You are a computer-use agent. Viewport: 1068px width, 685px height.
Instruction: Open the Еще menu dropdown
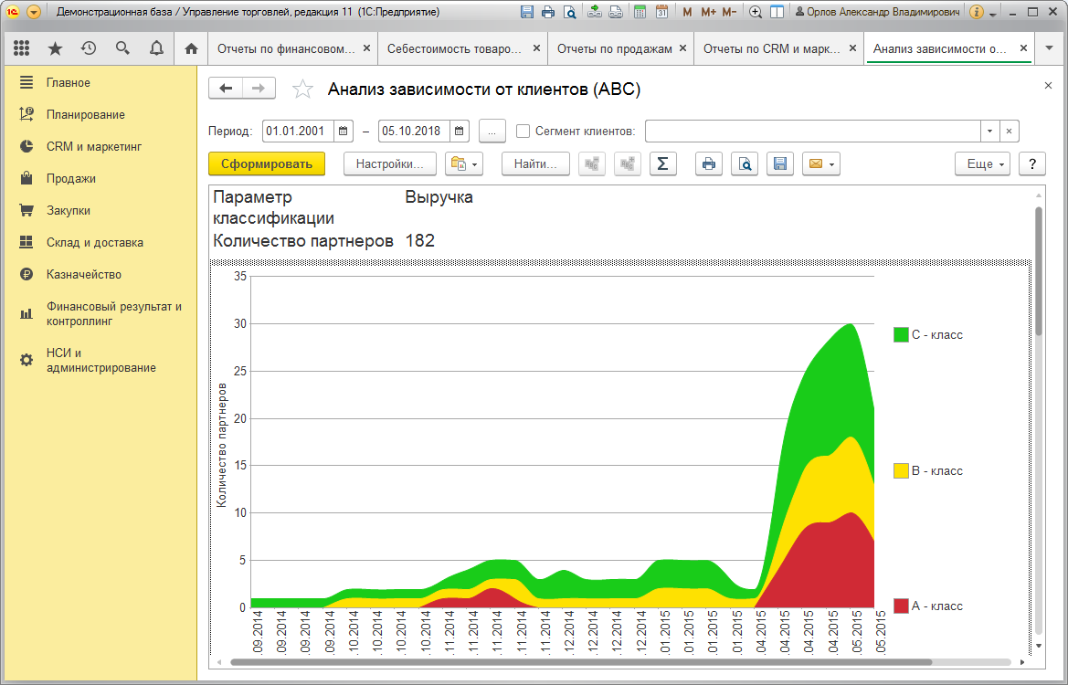click(x=983, y=164)
